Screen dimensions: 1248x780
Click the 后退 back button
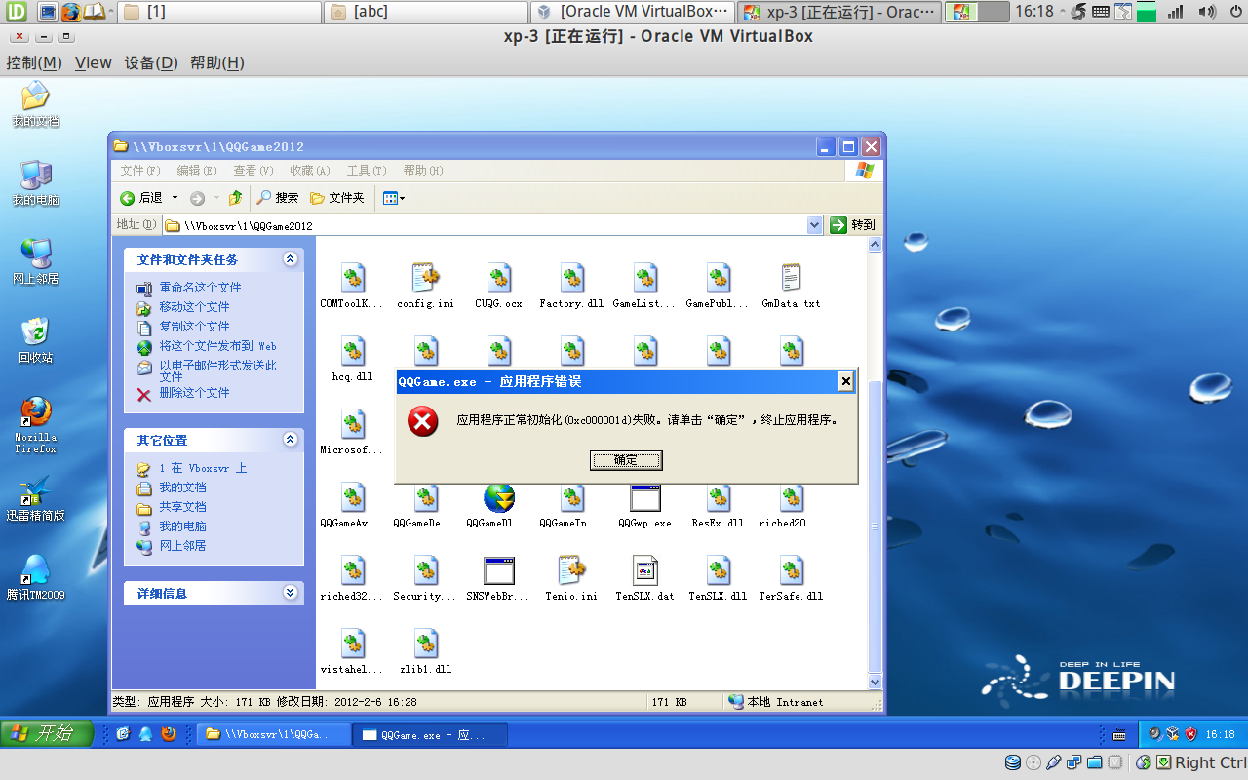[x=141, y=198]
